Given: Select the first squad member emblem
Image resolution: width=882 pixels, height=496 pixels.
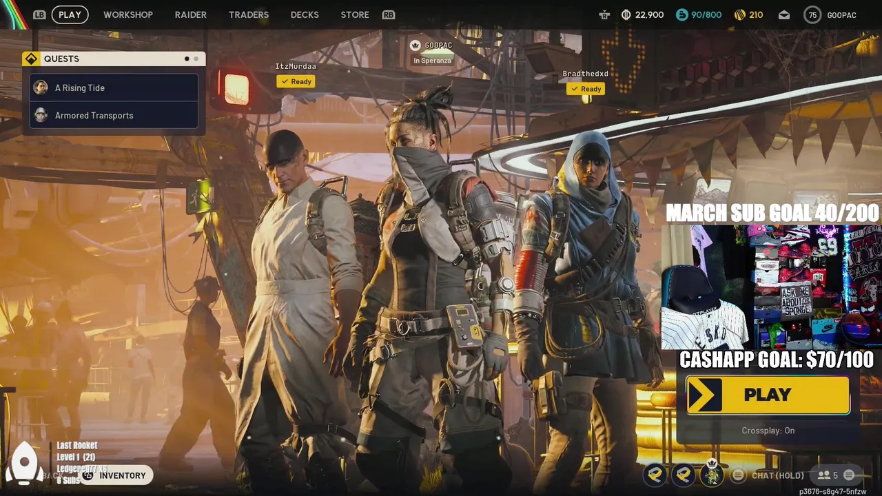Looking at the screenshot, I should point(655,474).
